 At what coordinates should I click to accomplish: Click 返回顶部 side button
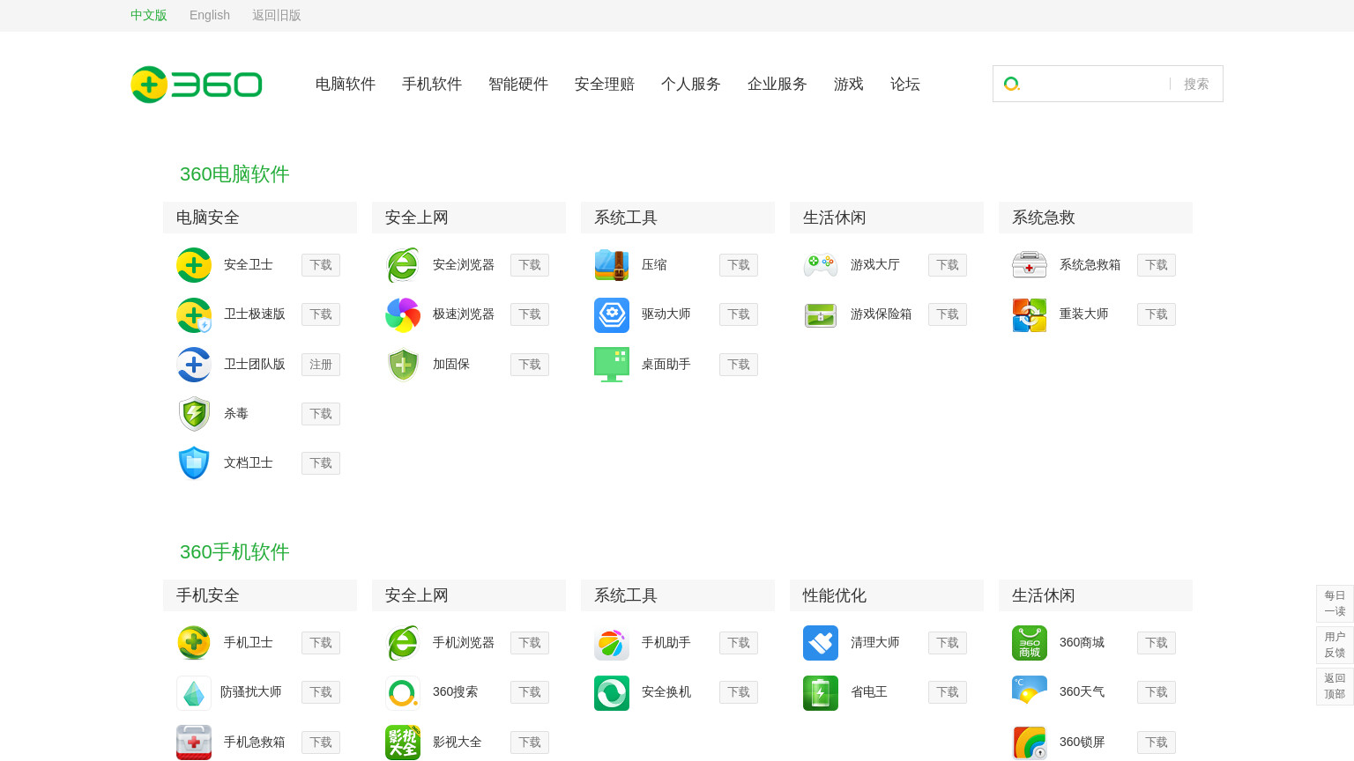pyautogui.click(x=1335, y=686)
